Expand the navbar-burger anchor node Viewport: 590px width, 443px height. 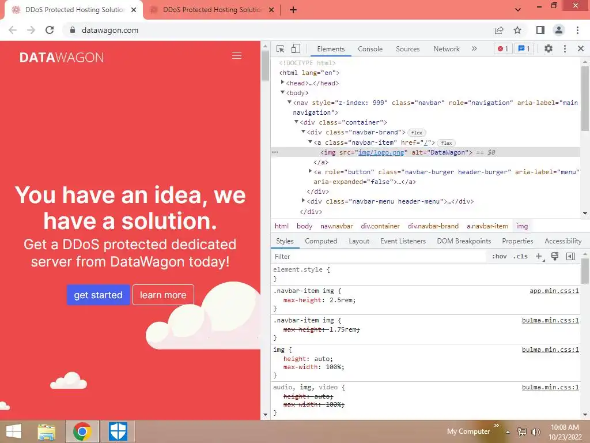(x=311, y=171)
